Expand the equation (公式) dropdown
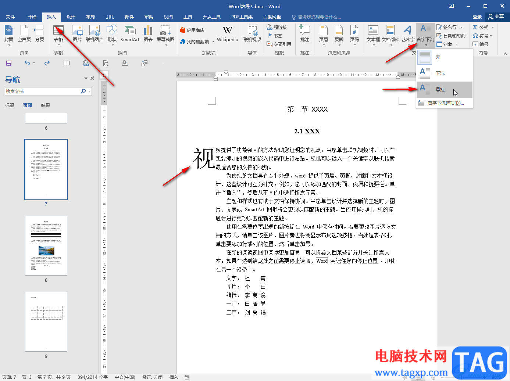The height and width of the screenshot is (381, 510). point(493,28)
